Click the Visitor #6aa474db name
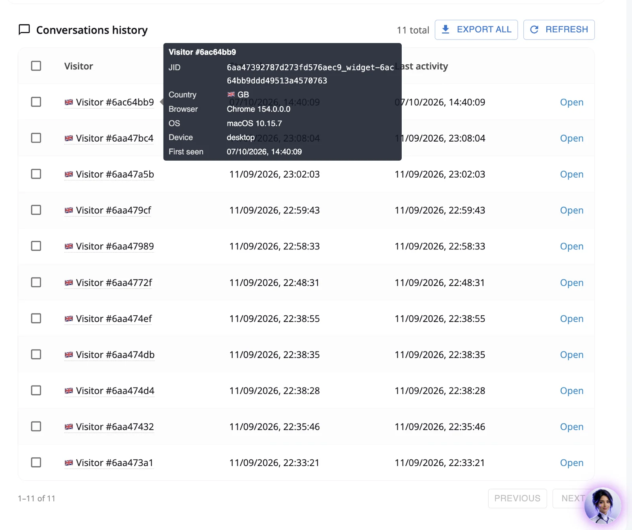Image resolution: width=632 pixels, height=530 pixels. pyautogui.click(x=115, y=355)
